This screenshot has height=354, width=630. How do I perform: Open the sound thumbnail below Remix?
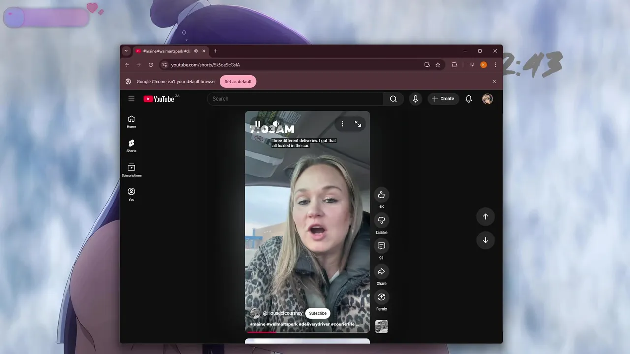coord(381,326)
